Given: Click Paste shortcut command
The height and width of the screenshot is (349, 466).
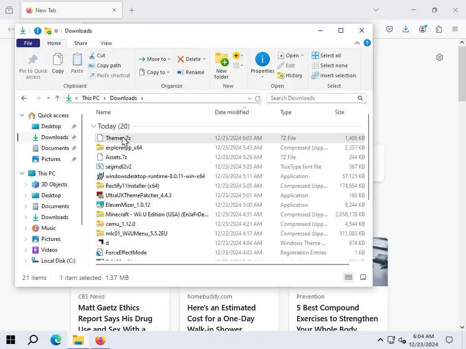Looking at the screenshot, I should [109, 76].
